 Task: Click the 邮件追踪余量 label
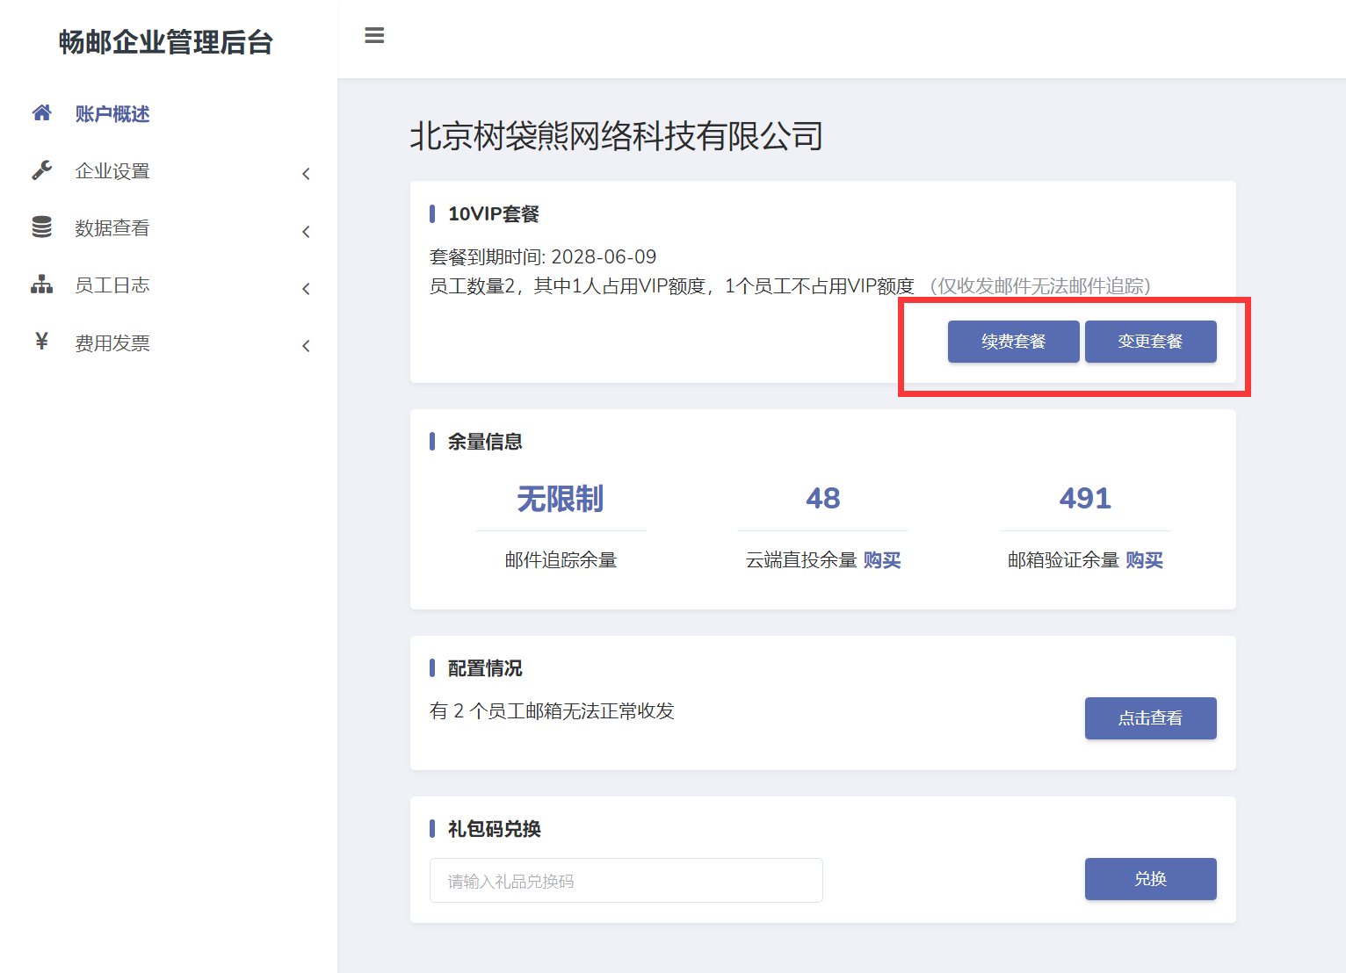(561, 560)
